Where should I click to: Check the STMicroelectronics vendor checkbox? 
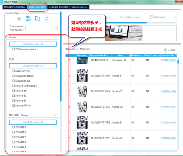14,49
